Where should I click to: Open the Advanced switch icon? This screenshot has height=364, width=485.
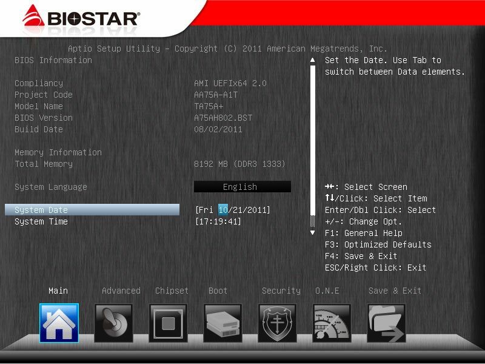113,323
